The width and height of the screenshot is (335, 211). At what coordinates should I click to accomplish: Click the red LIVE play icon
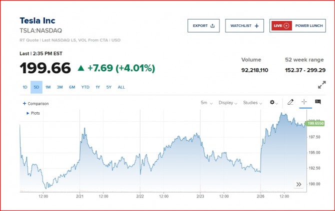coord(286,26)
